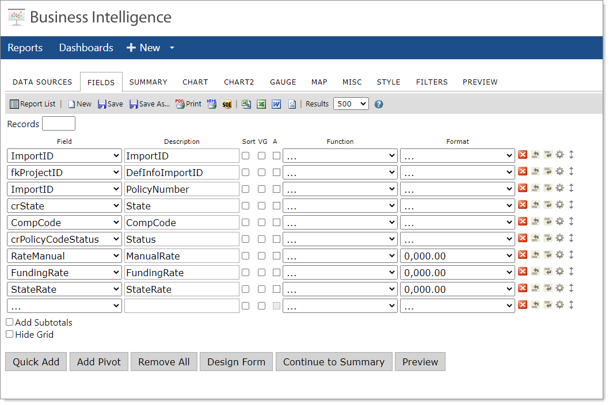Remove the StateRate row with red X

pyautogui.click(x=523, y=288)
